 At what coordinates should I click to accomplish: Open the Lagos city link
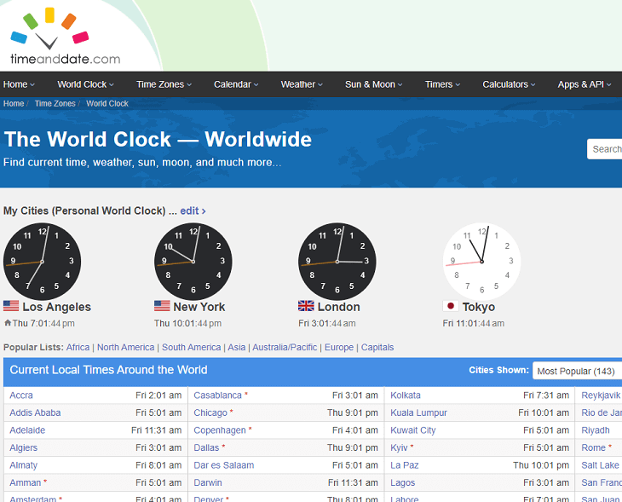(x=403, y=482)
